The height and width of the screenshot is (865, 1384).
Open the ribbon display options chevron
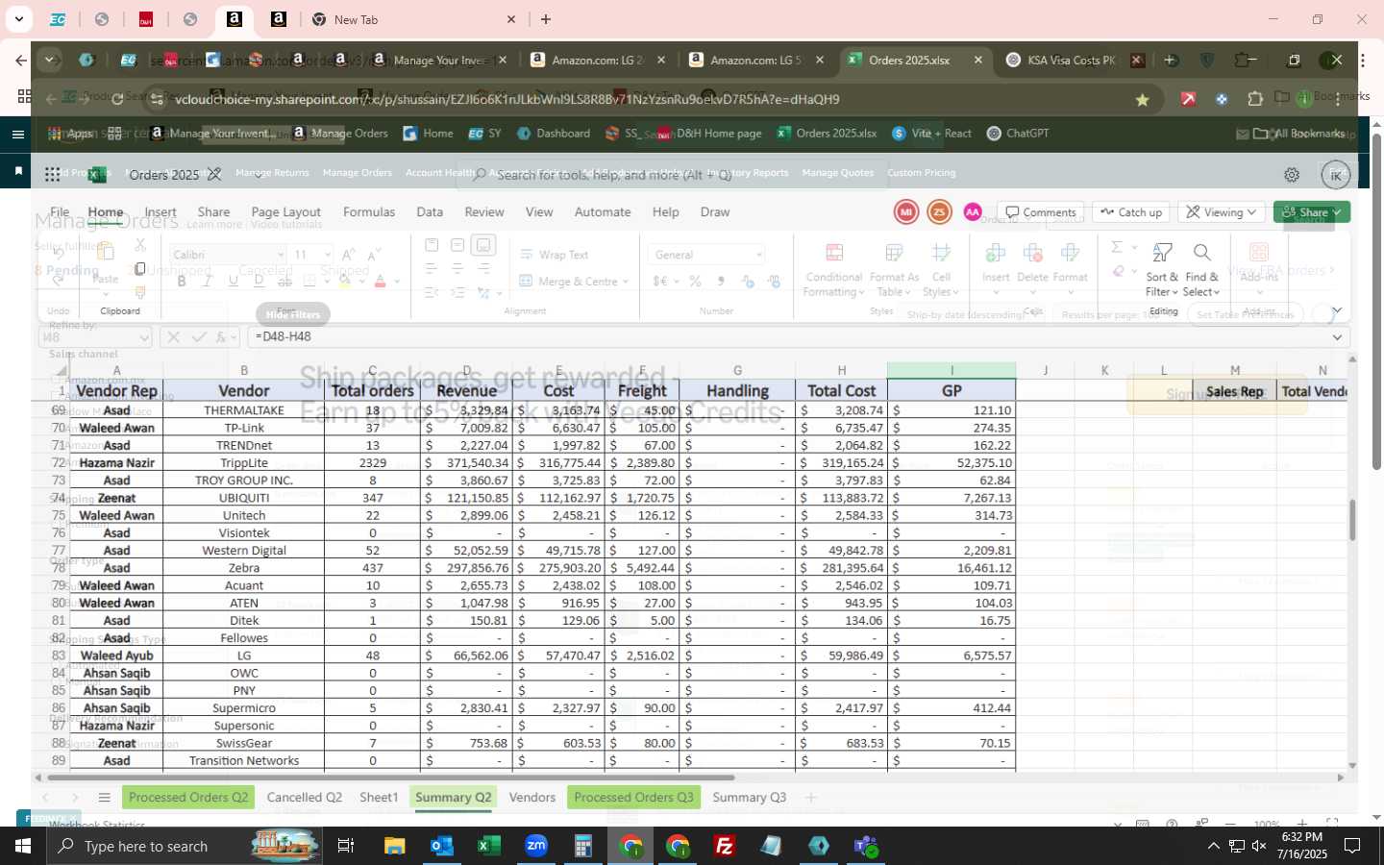(1337, 310)
